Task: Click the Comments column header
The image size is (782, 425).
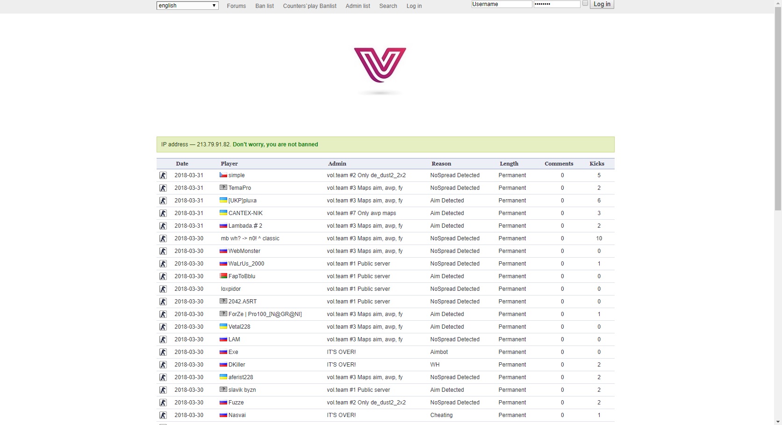Action: coord(559,164)
